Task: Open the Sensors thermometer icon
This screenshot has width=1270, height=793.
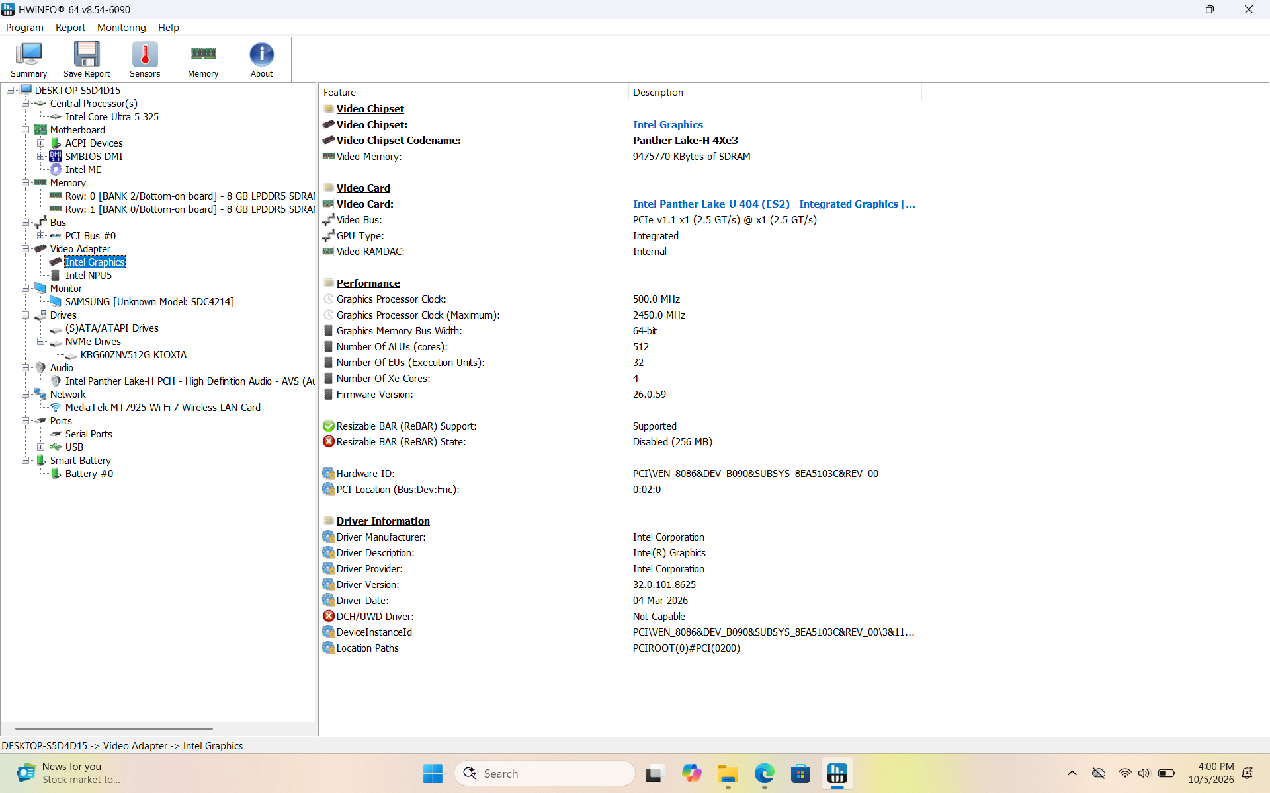Action: coord(145,59)
